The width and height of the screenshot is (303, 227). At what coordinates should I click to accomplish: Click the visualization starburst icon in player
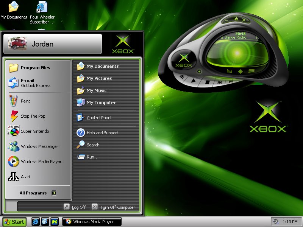click(x=240, y=71)
